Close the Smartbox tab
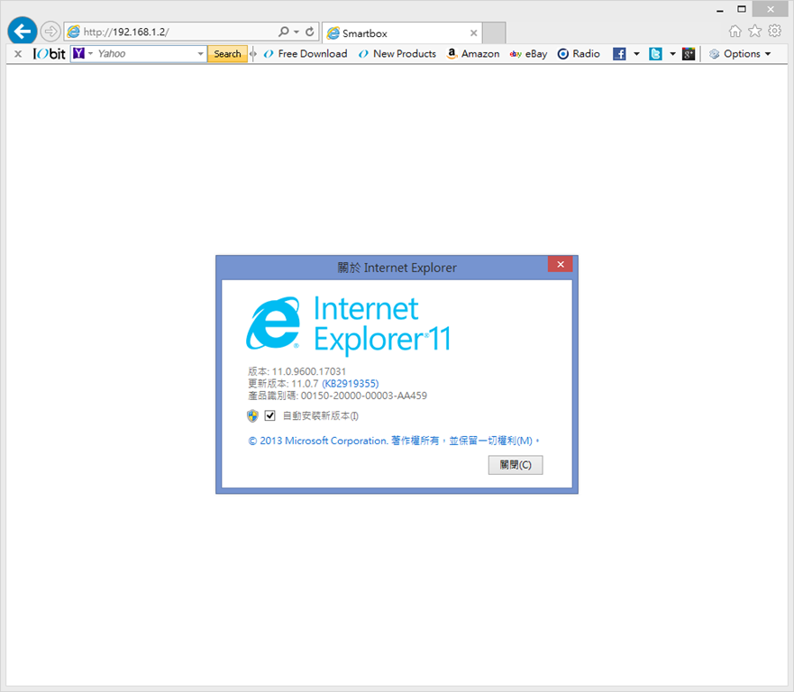 point(473,33)
